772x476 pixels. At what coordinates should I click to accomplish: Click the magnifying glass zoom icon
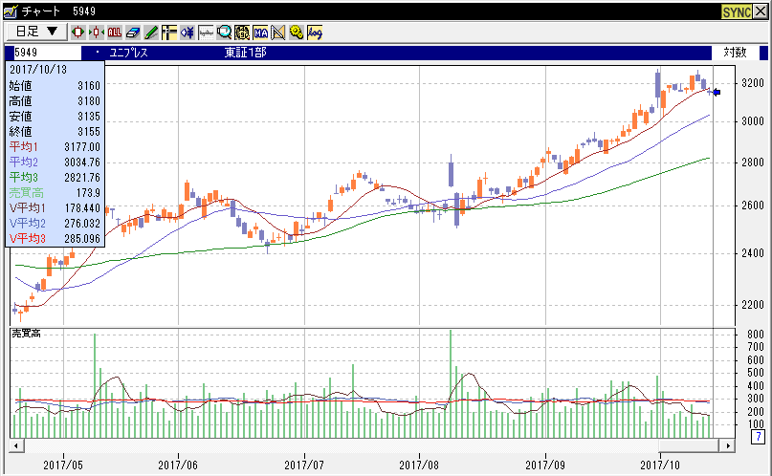tap(224, 32)
